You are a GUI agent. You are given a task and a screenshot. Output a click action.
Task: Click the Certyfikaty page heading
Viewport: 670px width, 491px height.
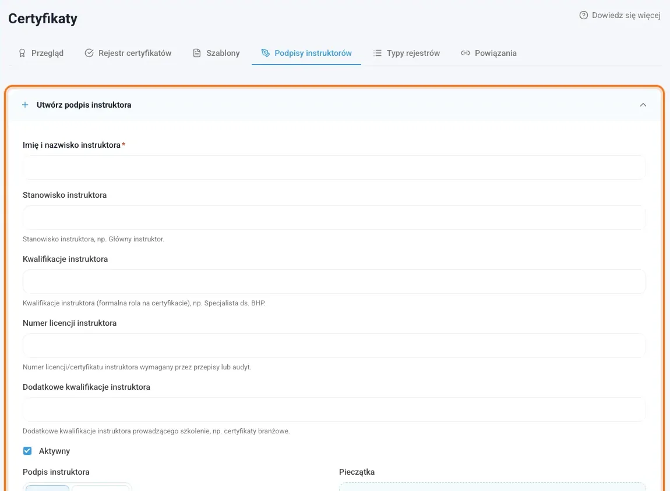tap(43, 19)
